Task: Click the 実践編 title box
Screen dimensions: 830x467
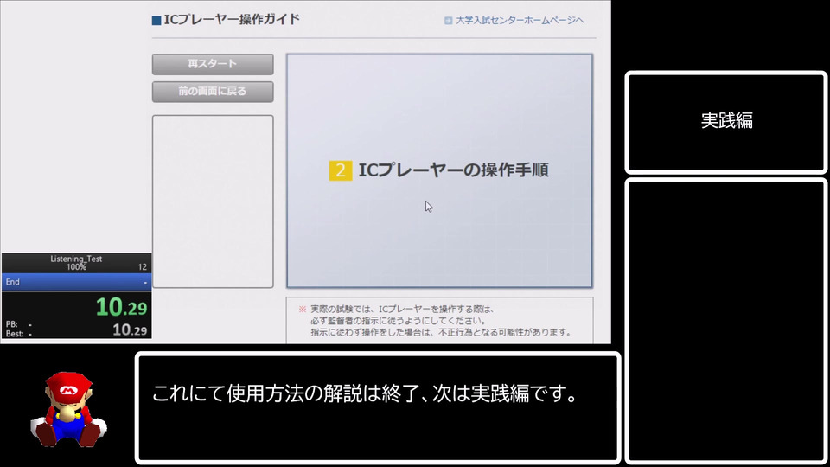Action: (726, 122)
